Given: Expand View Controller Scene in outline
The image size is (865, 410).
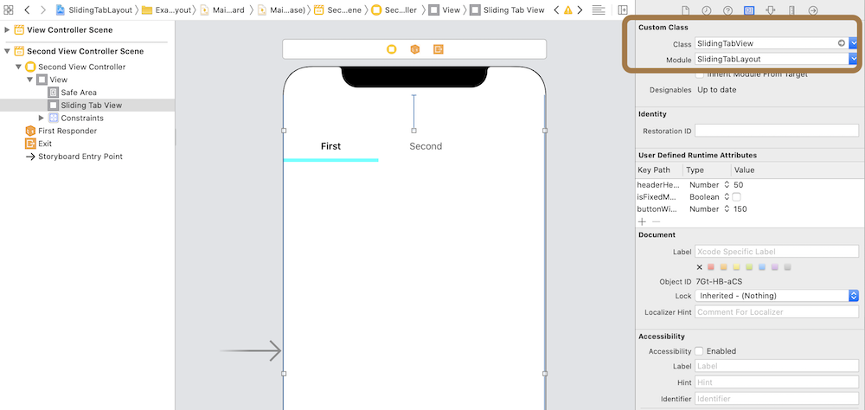Looking at the screenshot, I should (x=7, y=29).
